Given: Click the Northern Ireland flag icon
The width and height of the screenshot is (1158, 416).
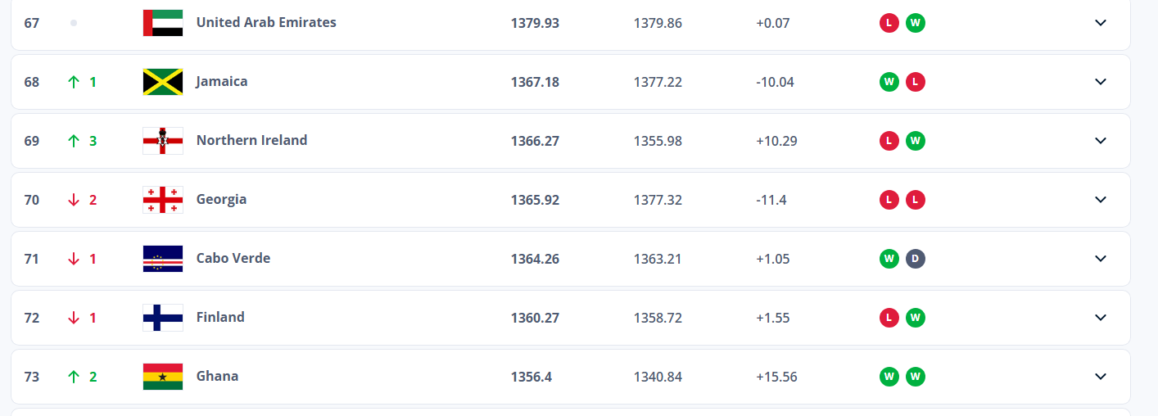Looking at the screenshot, I should coord(163,141).
